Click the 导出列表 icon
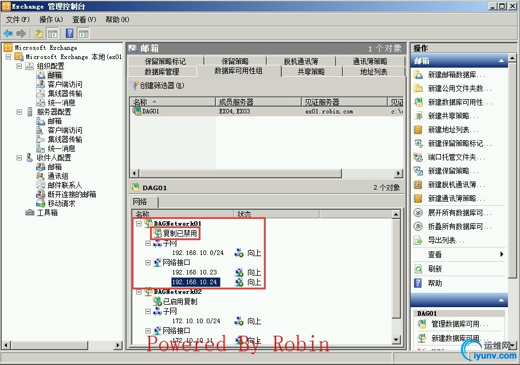520x365 pixels. [x=418, y=240]
